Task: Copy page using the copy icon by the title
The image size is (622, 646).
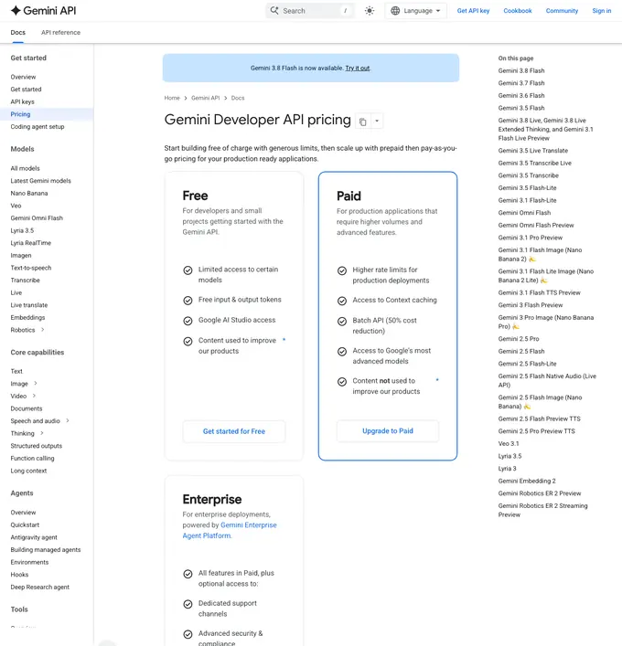Action: coord(362,122)
